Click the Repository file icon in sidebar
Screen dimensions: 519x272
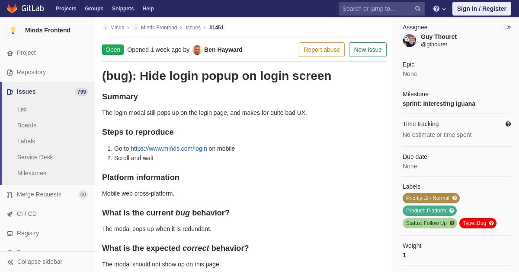[10, 72]
